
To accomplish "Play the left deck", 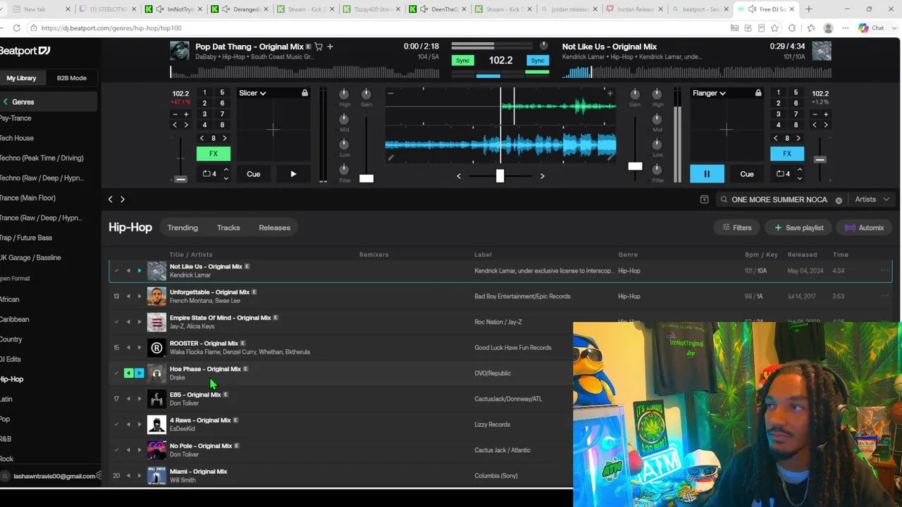I will pos(293,174).
